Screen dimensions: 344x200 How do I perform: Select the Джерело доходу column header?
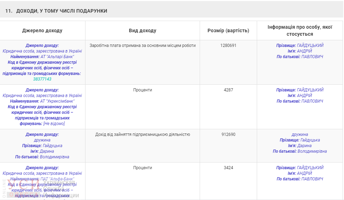pyautogui.click(x=42, y=30)
